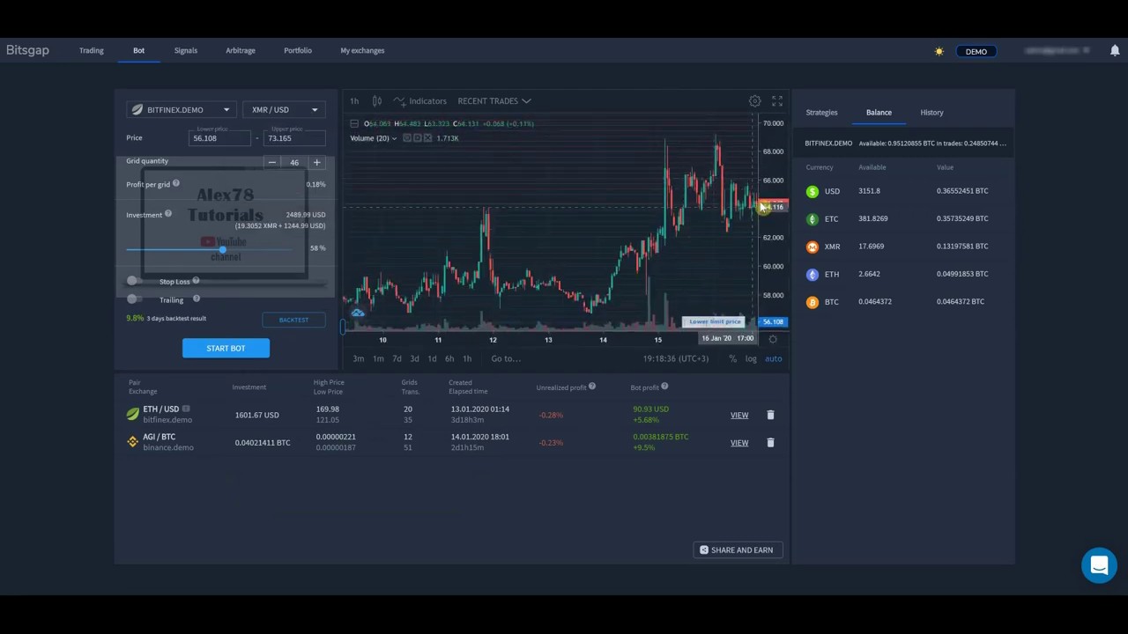
Task: Expand the RECENT TRADES dropdown
Action: point(493,101)
